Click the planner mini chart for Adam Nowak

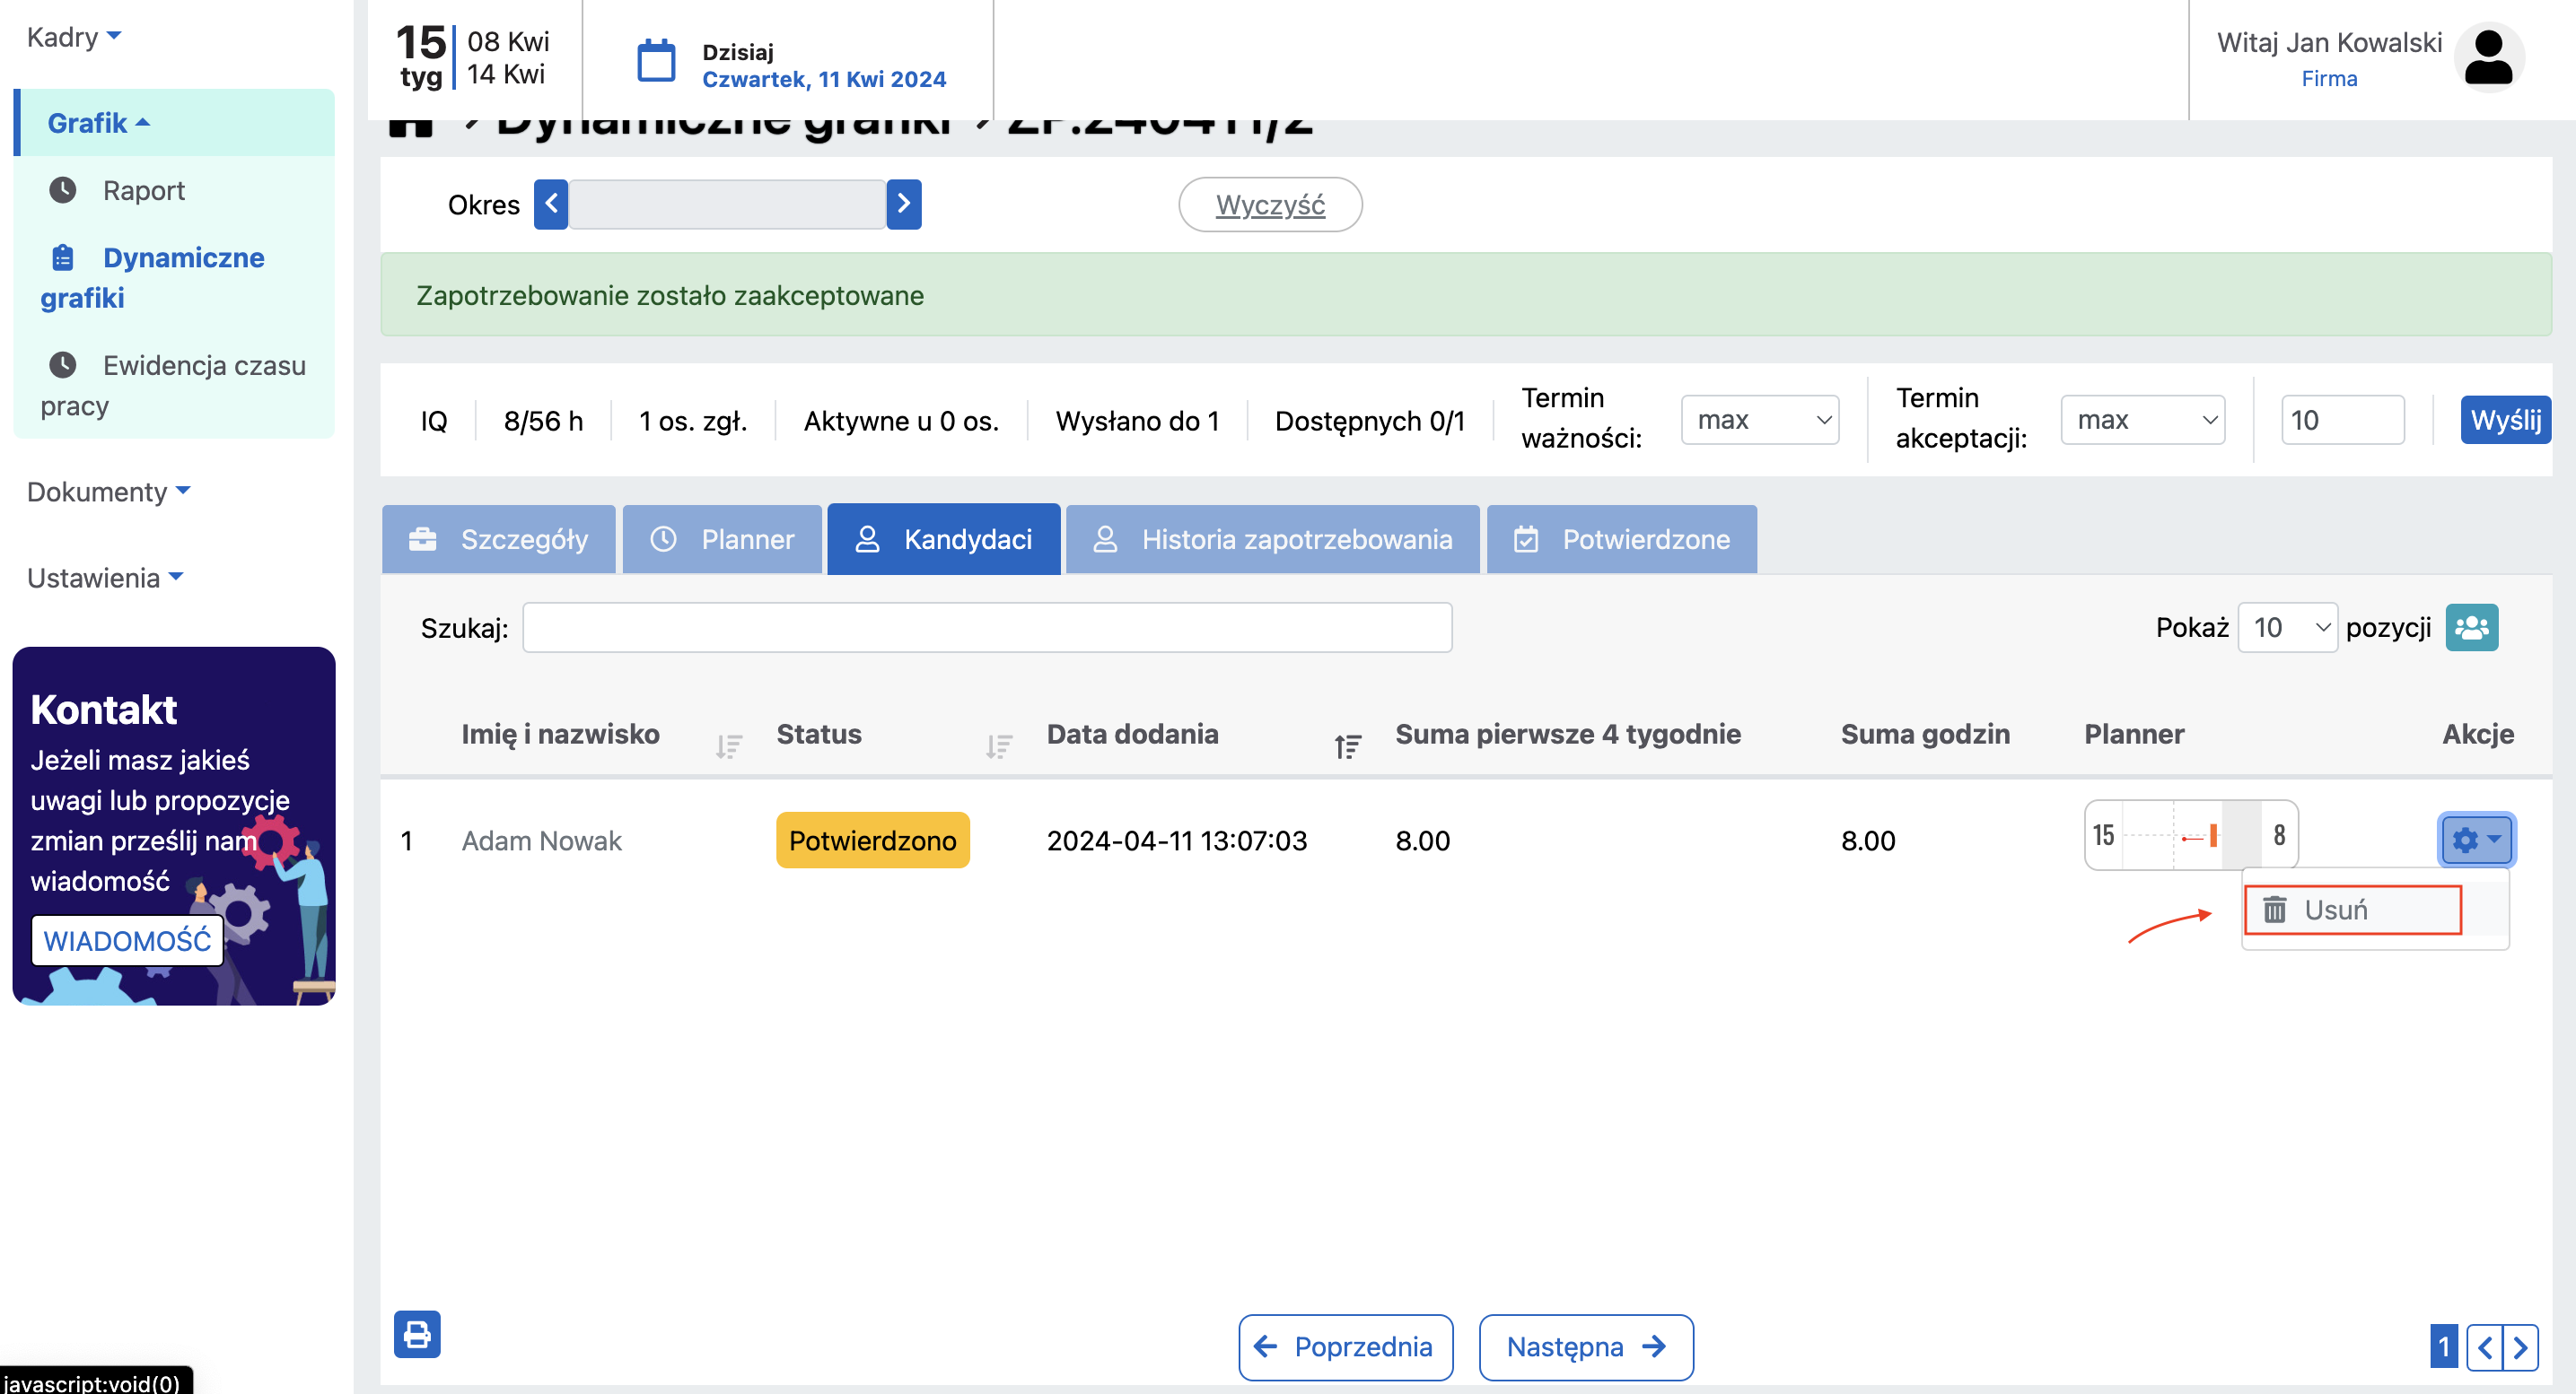tap(2191, 835)
